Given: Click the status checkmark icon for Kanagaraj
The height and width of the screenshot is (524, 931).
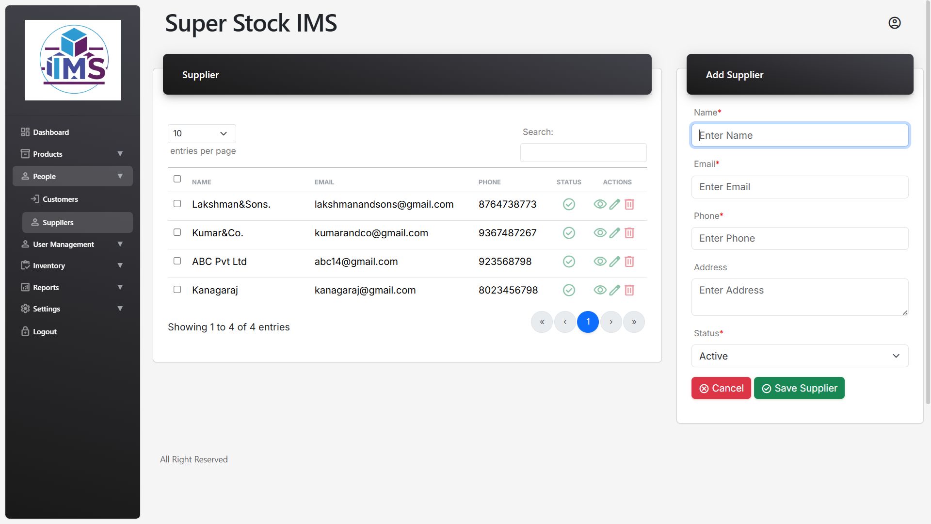Looking at the screenshot, I should (569, 290).
